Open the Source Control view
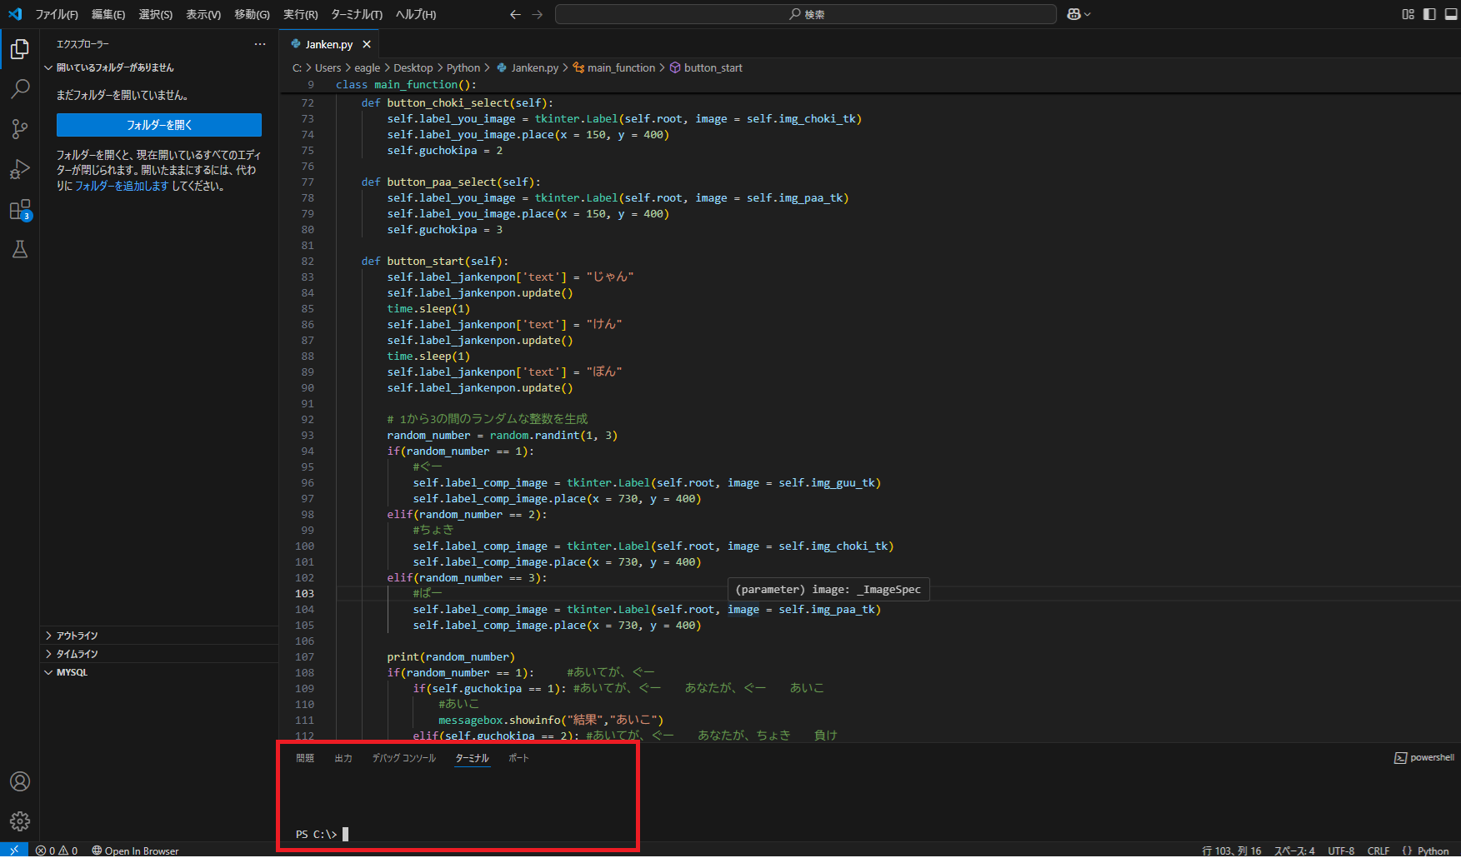 click(20, 128)
